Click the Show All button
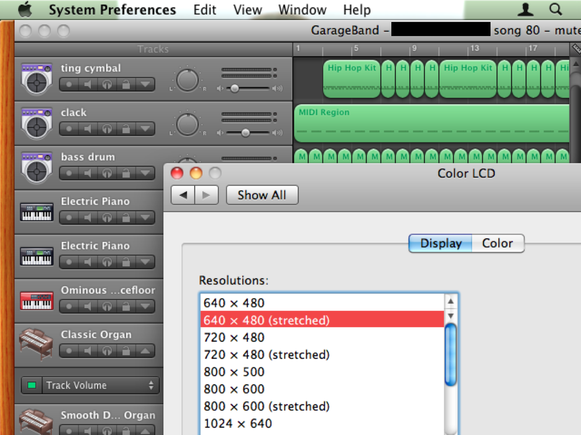Viewport: 581px width, 435px height. tap(262, 195)
